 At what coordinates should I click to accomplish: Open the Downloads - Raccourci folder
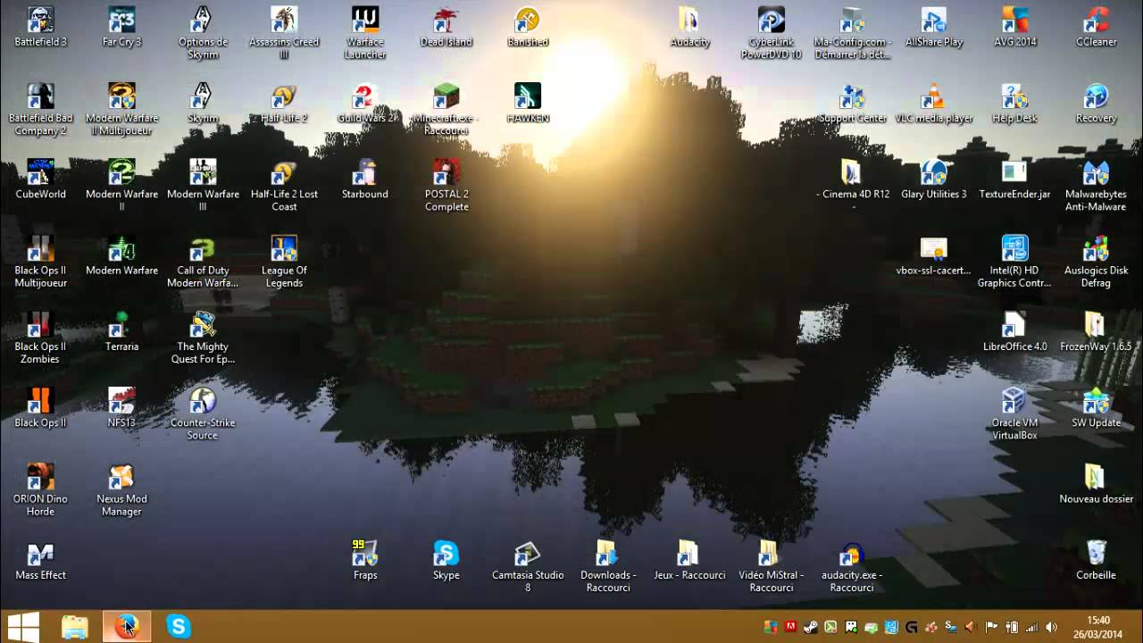point(609,553)
